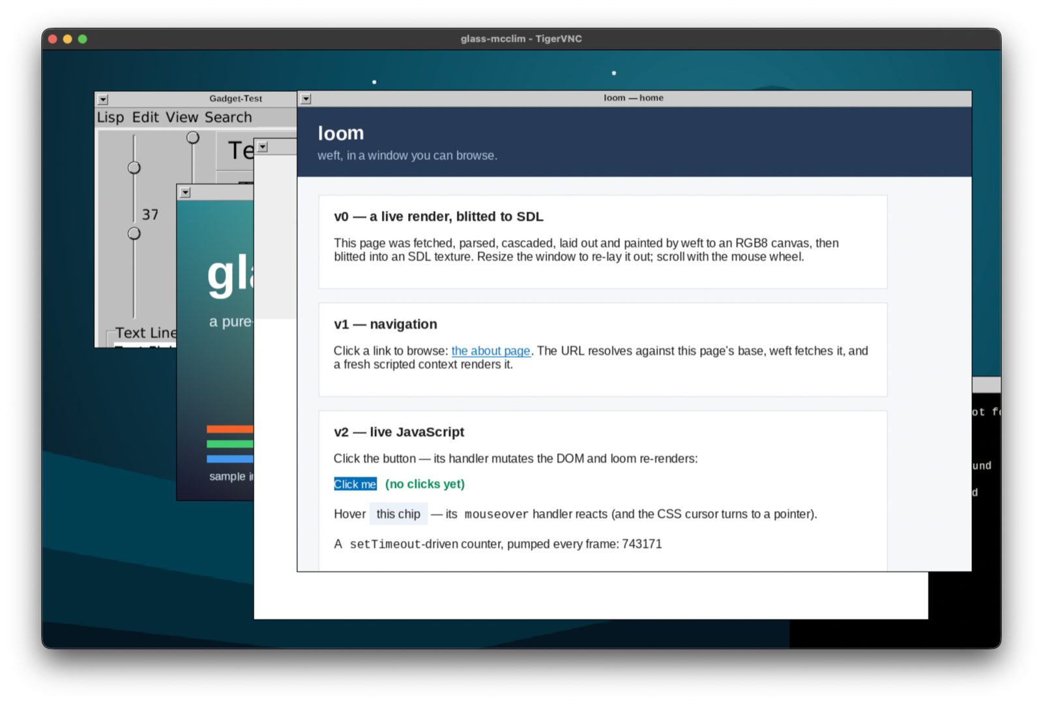Open the View menu in Gadget-Test
This screenshot has width=1043, height=704.
tap(182, 117)
